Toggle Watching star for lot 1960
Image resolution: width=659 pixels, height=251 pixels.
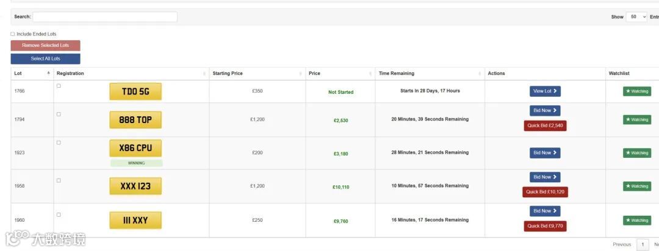click(x=636, y=221)
